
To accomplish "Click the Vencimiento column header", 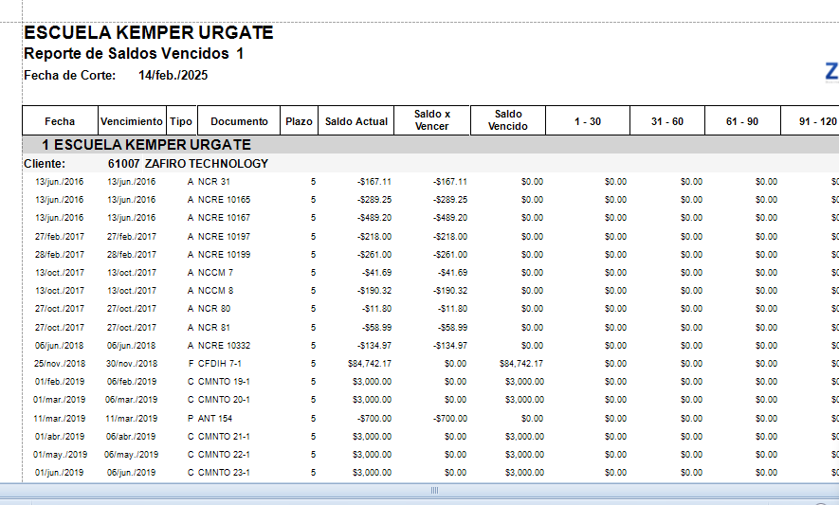I will coord(132,121).
